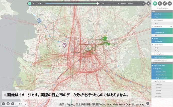Select the location pin tool icon
Viewport: 173px width, 107px height.
pyautogui.click(x=160, y=4)
